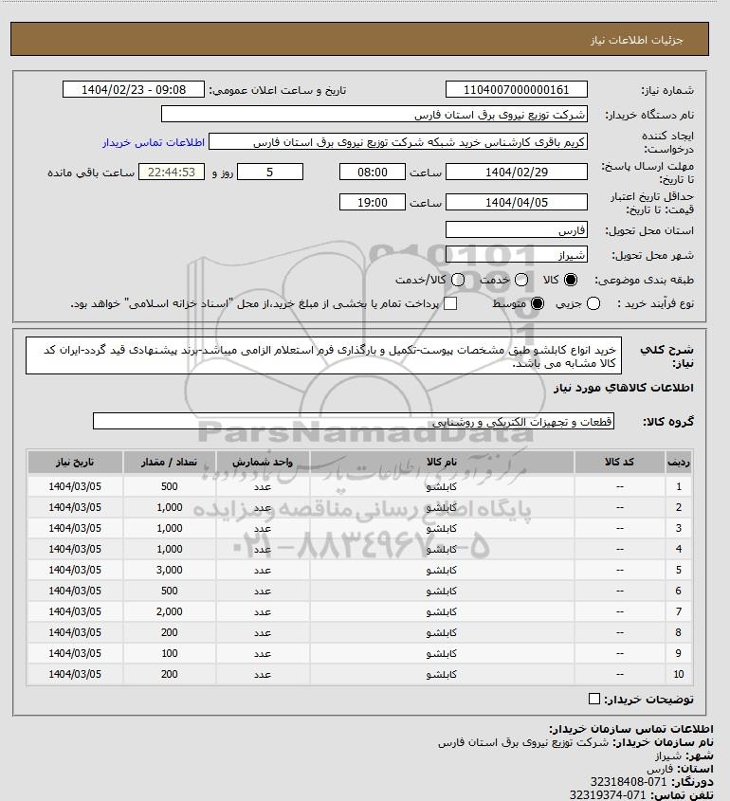Click the تاریخ نیاز column header
Viewport: 730px width, 801px height.
75,462
